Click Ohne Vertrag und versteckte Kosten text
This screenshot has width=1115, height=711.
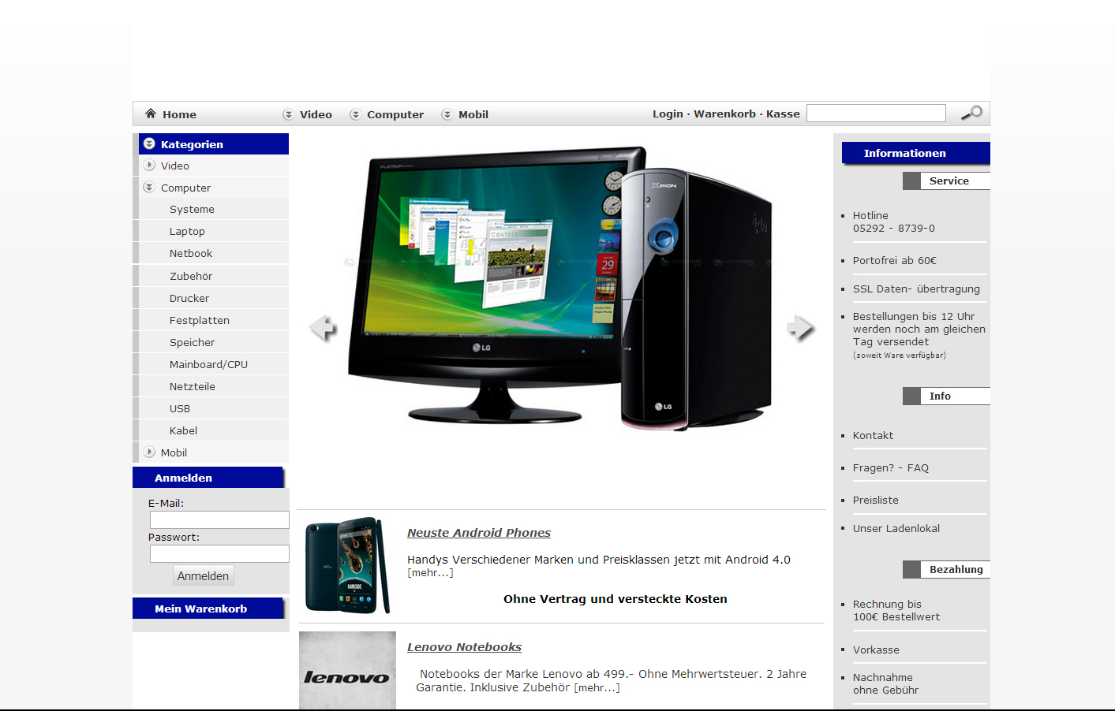tap(615, 599)
